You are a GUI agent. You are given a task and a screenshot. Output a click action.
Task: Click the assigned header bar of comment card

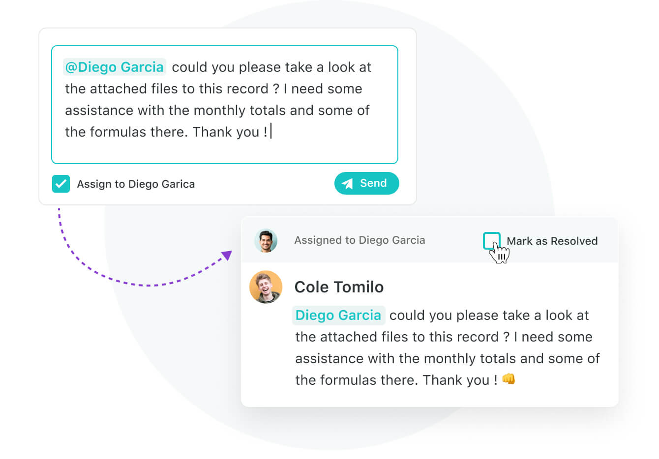coord(429,240)
